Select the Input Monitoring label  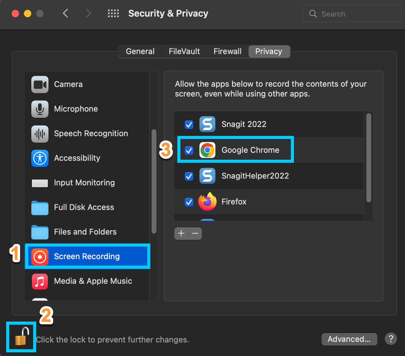click(x=84, y=183)
